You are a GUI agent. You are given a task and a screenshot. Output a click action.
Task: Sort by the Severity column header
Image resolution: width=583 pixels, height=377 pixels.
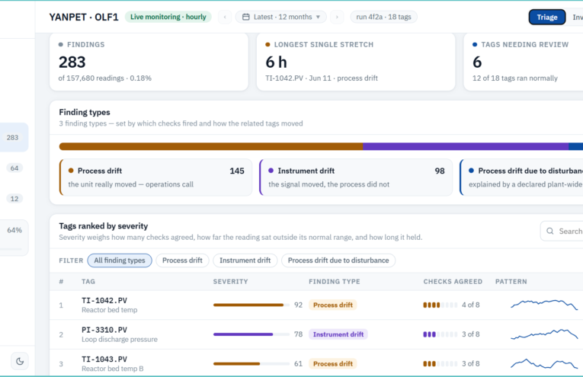[230, 282]
